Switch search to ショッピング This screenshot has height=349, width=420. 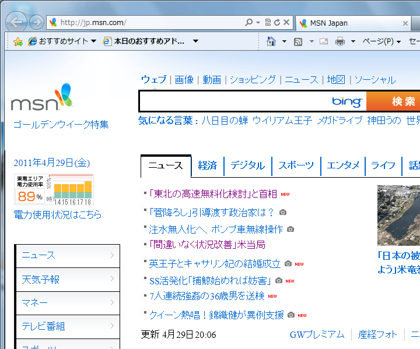253,80
